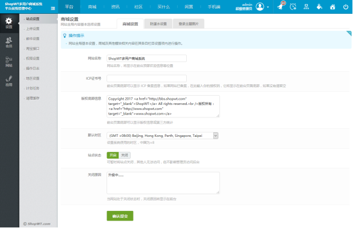The image size is (353, 228).
Task: Click the alarm clock icon in header
Action: point(293,7)
